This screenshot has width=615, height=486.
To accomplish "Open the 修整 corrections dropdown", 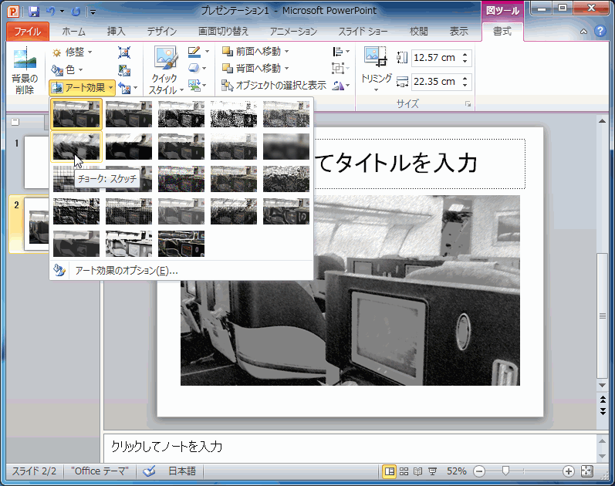I will (73, 52).
